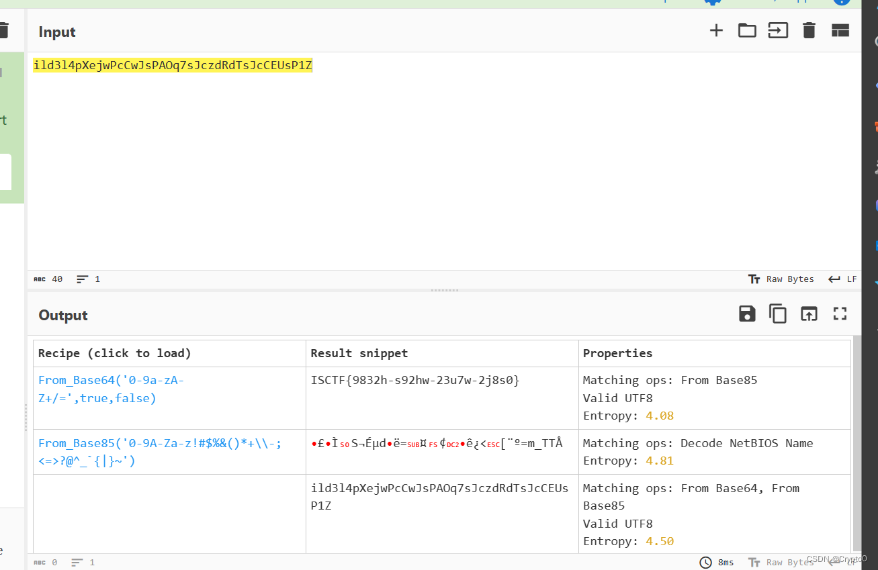Screen dimensions: 878x570
Task: Save output to file icon
Action: (x=747, y=314)
